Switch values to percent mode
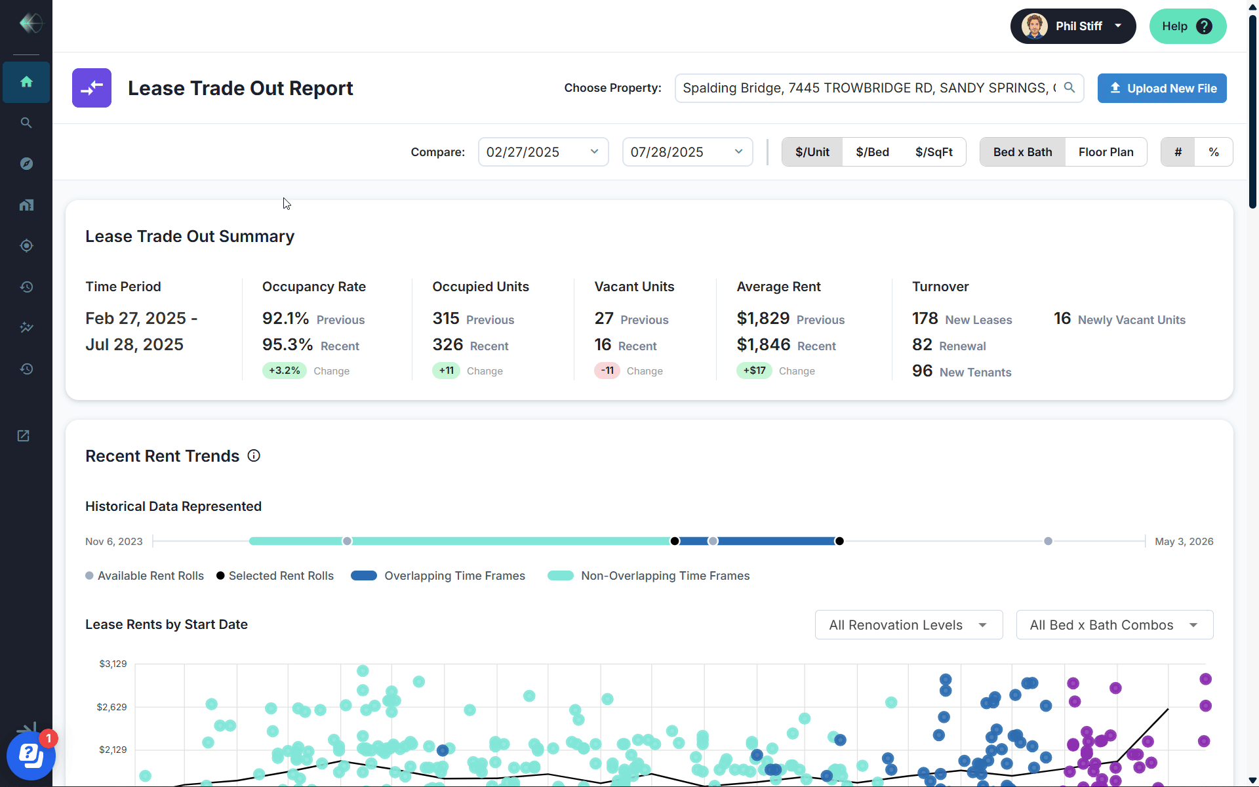This screenshot has width=1259, height=787. [x=1214, y=152]
